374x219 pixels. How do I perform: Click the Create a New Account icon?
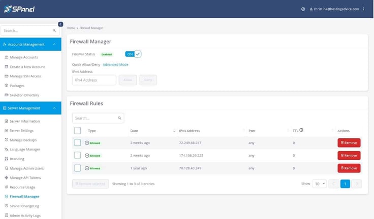click(7, 66)
